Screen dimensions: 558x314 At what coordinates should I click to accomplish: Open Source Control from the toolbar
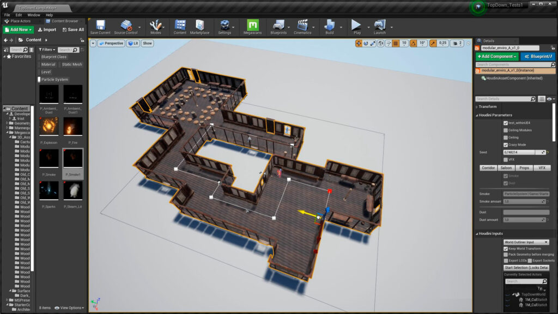(126, 27)
